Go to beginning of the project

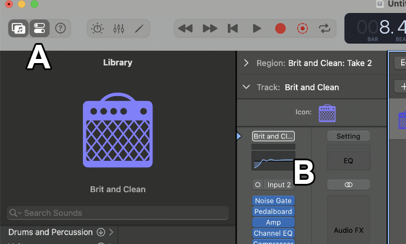(233, 28)
